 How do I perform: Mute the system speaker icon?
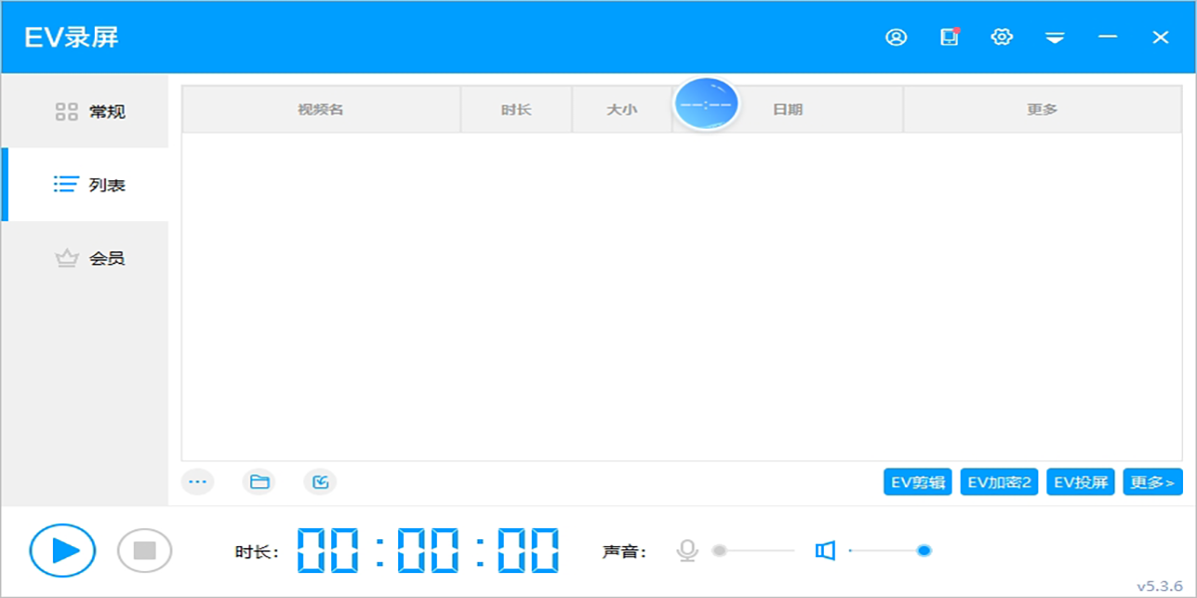click(824, 550)
